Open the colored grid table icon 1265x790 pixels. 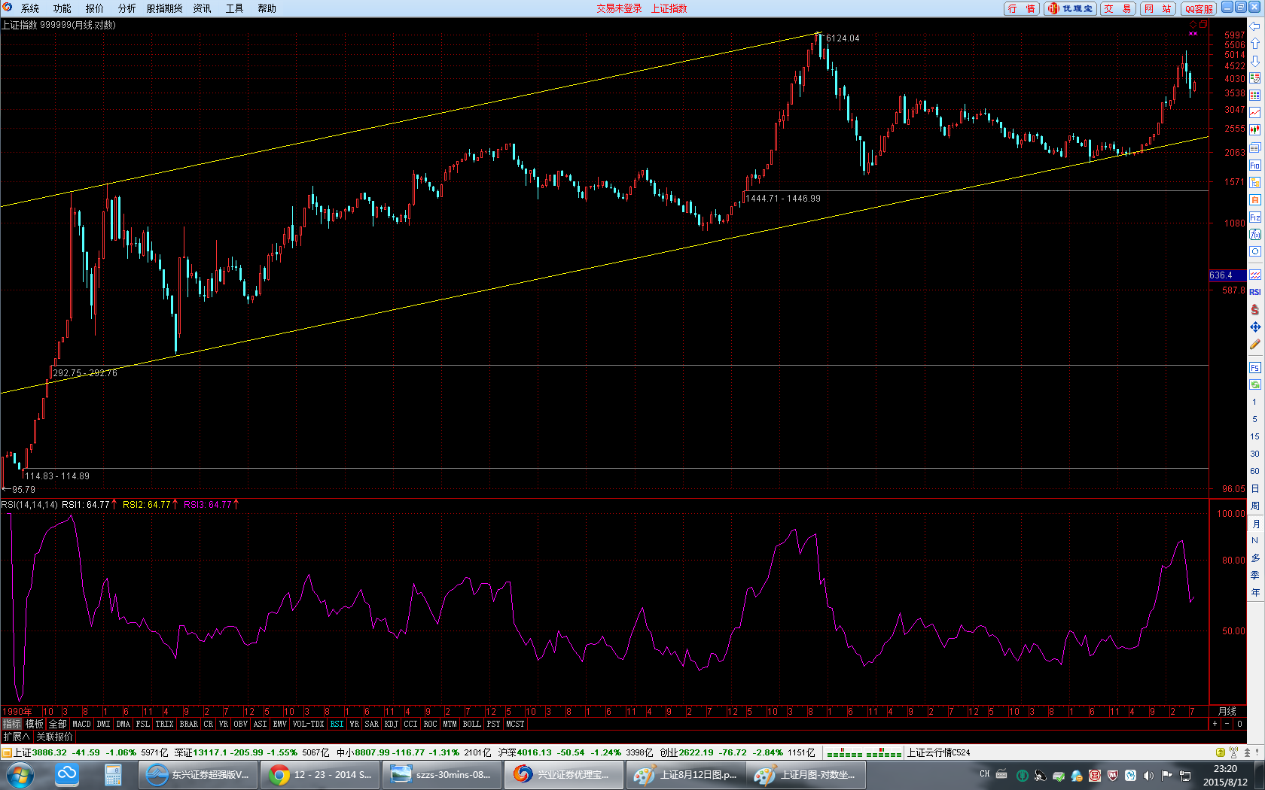point(1254,96)
